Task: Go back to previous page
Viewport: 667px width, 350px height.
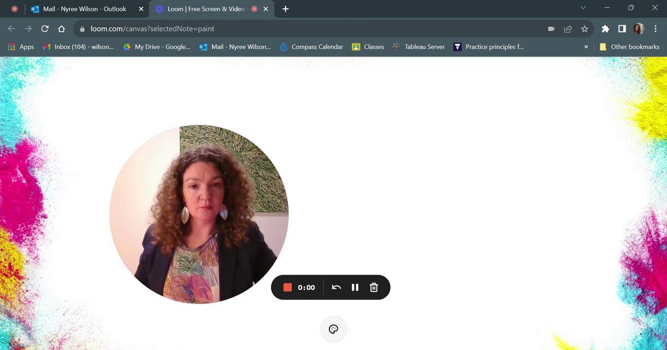Action: point(11,29)
